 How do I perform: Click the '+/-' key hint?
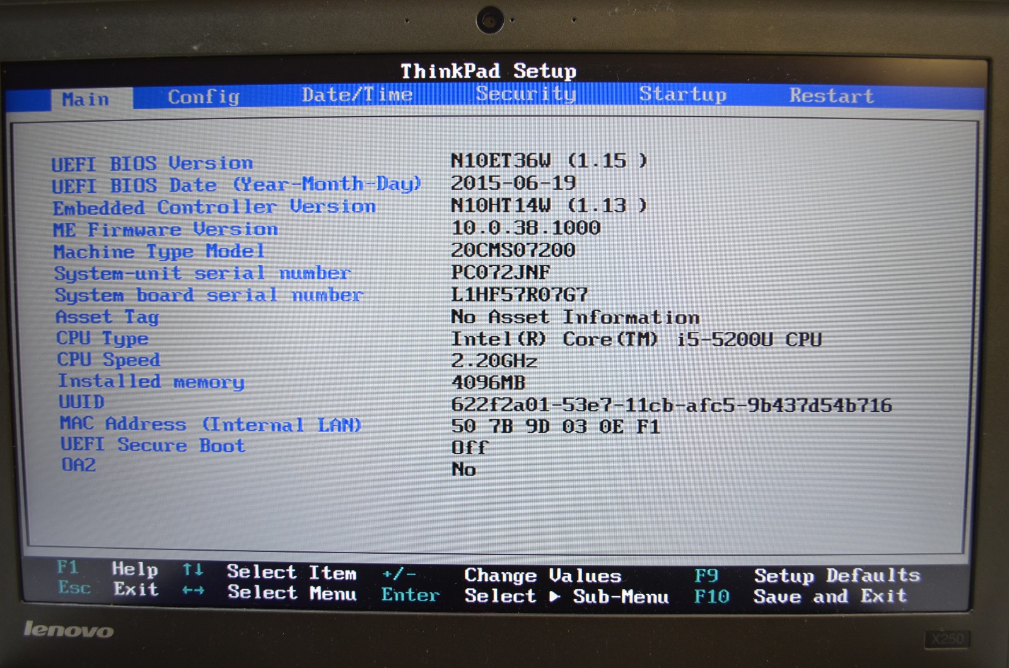click(399, 575)
